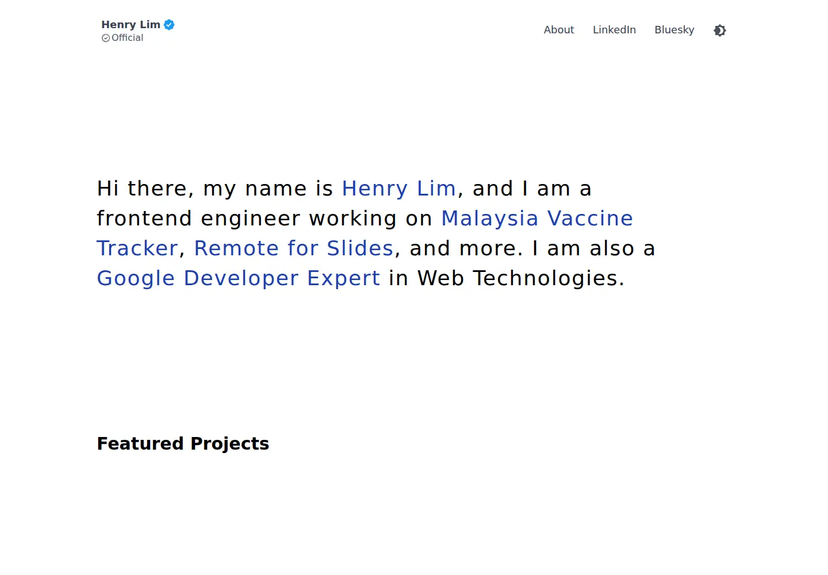The width and height of the screenshot is (828, 575).
Task: Go to home via Henry Lim logo
Action: click(131, 25)
